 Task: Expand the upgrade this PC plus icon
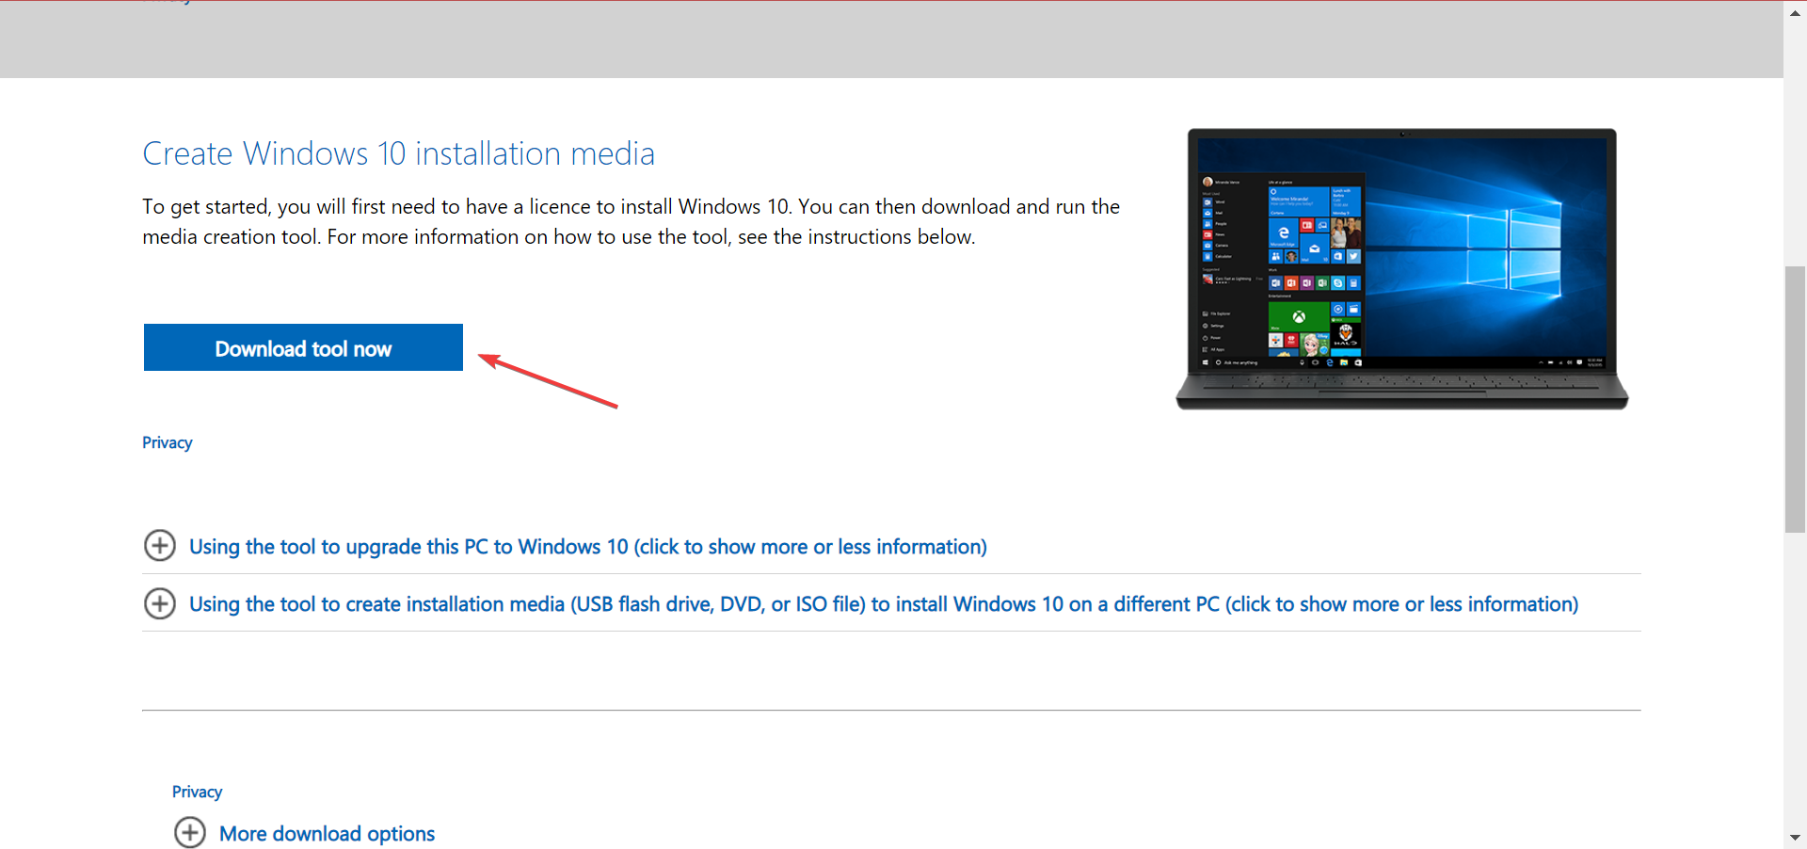click(160, 545)
